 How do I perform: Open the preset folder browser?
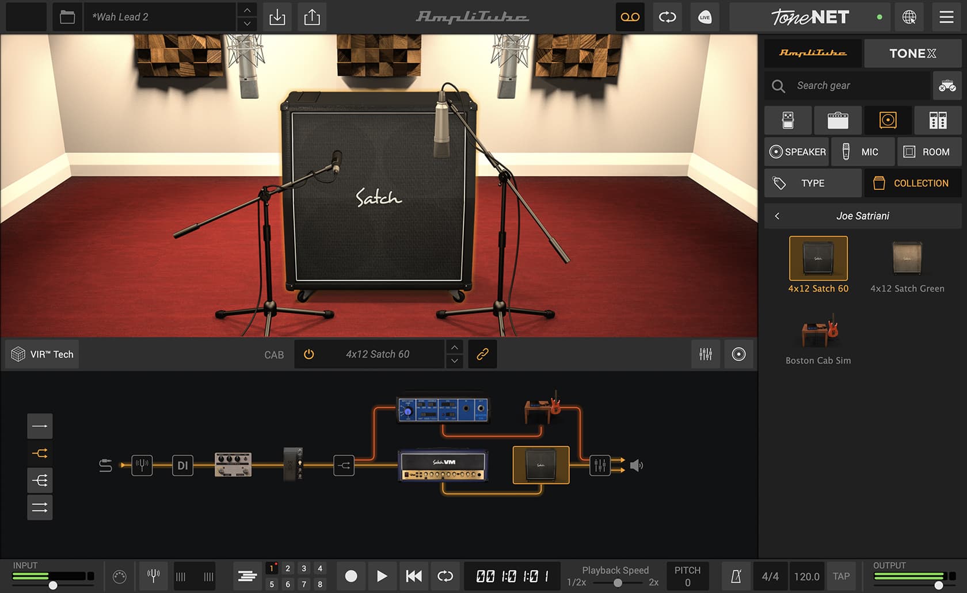click(67, 17)
